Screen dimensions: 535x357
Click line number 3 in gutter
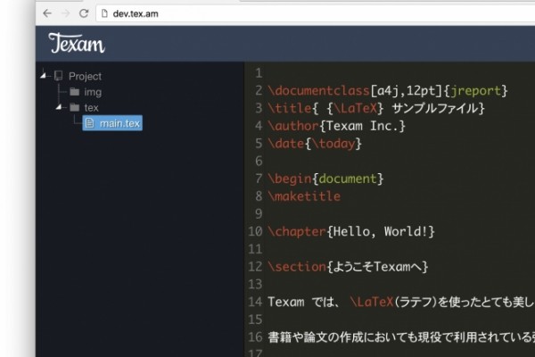pos(259,108)
